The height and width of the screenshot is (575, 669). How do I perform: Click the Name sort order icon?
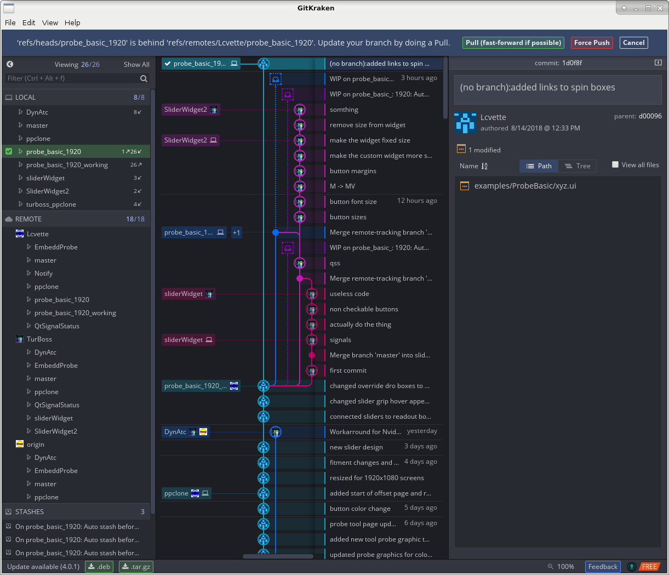point(484,166)
